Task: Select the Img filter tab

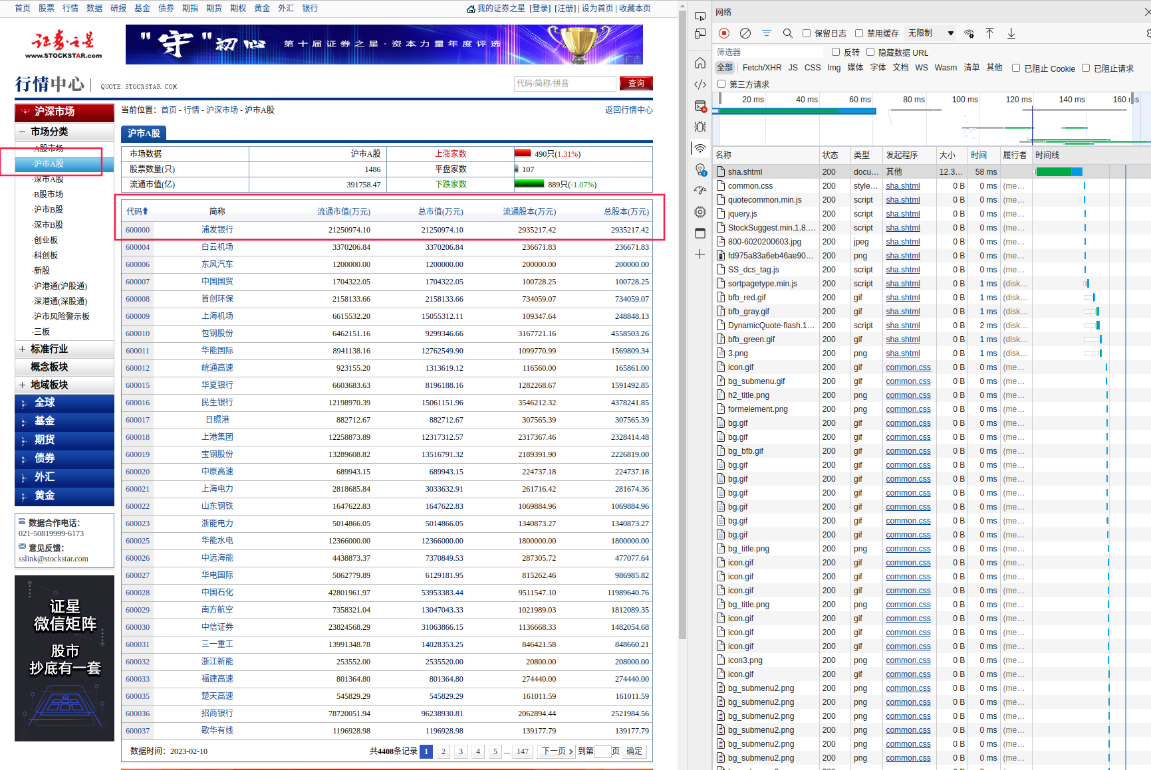Action: click(834, 68)
